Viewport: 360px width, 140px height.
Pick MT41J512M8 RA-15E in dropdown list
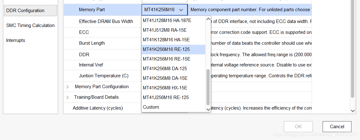click(x=165, y=30)
